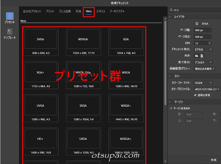221x164 pixels.
Task: Click the preset list vertical scrollbar
Action: (x=165, y=63)
